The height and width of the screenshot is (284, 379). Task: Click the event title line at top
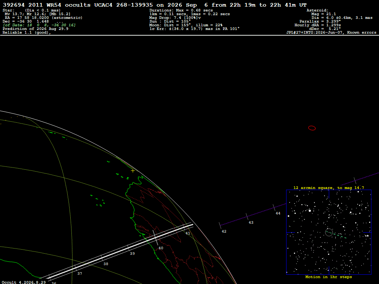(x=155, y=5)
